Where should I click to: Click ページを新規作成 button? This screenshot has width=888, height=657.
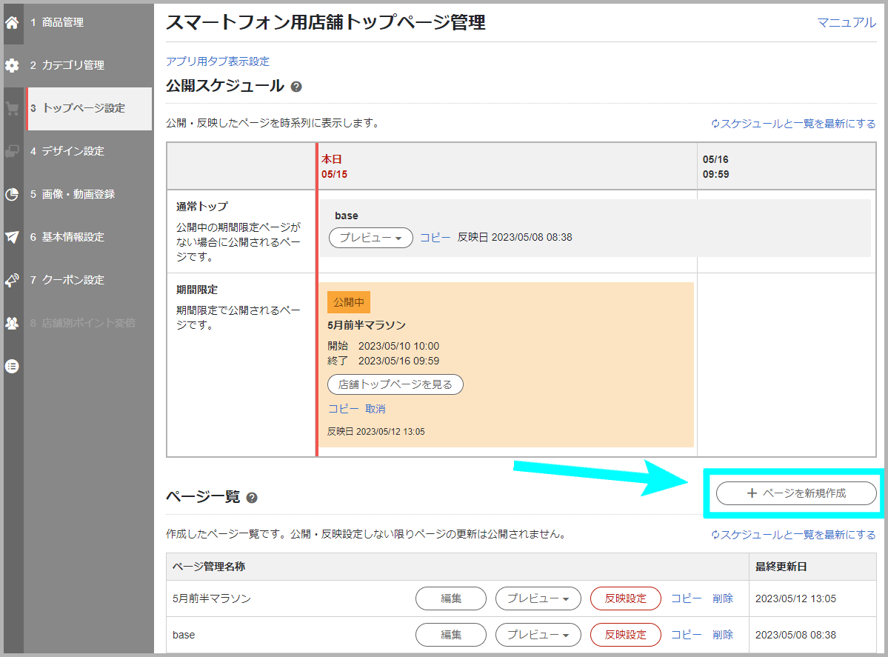pos(795,493)
